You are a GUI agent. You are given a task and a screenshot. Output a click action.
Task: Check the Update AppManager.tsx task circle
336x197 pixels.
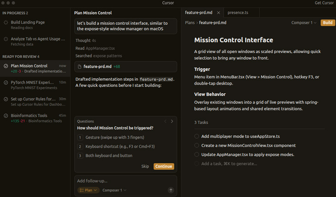tap(197, 155)
